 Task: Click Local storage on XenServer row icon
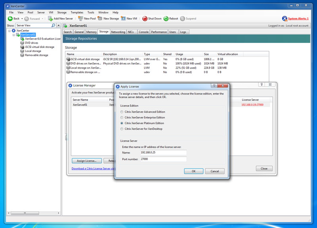pos(68,67)
